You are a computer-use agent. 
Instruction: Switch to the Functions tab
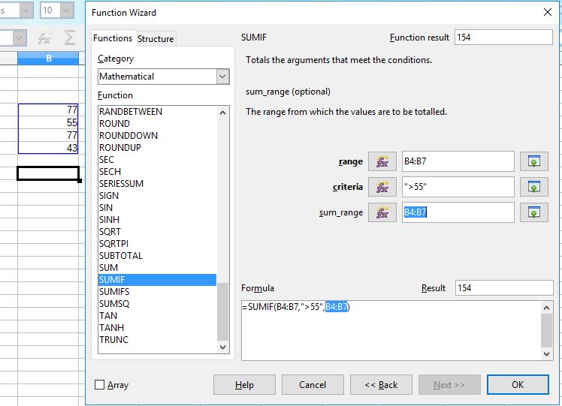113,38
